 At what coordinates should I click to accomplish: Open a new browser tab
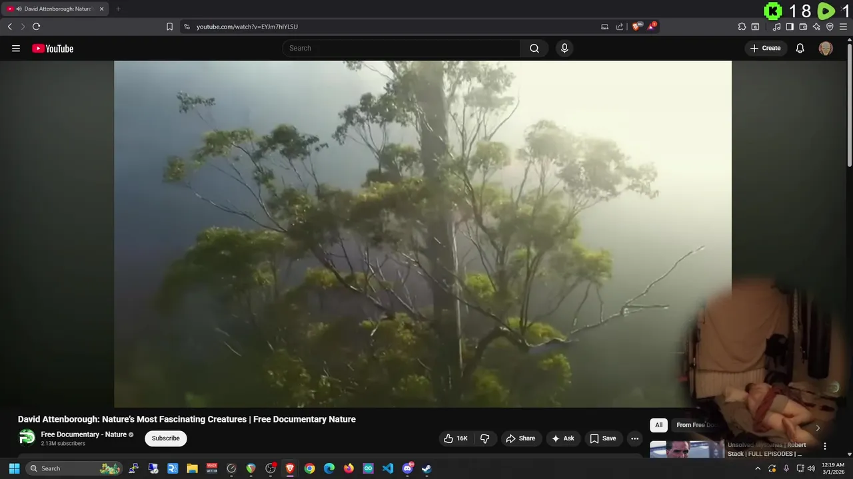click(x=118, y=9)
